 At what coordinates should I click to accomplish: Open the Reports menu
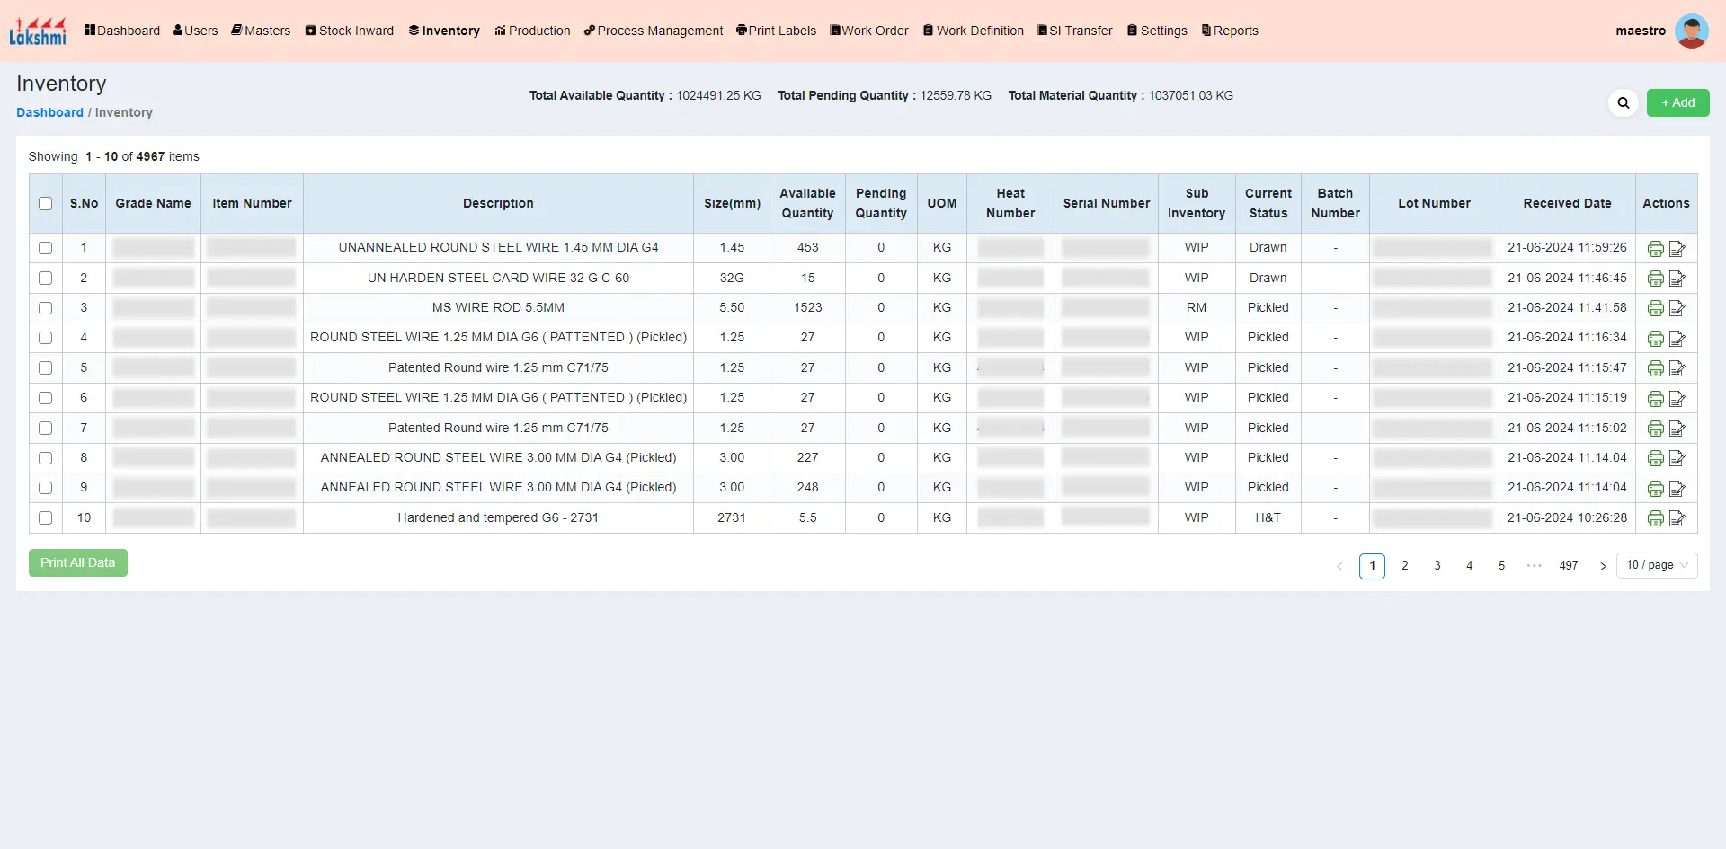tap(1230, 31)
